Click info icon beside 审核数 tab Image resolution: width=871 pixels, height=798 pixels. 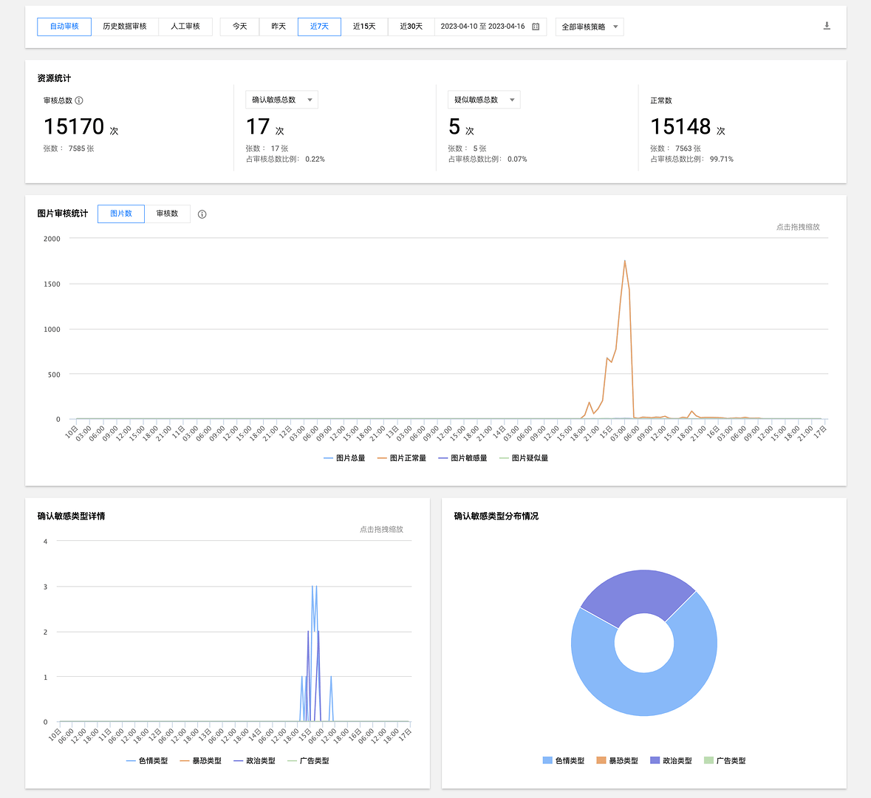(x=202, y=214)
